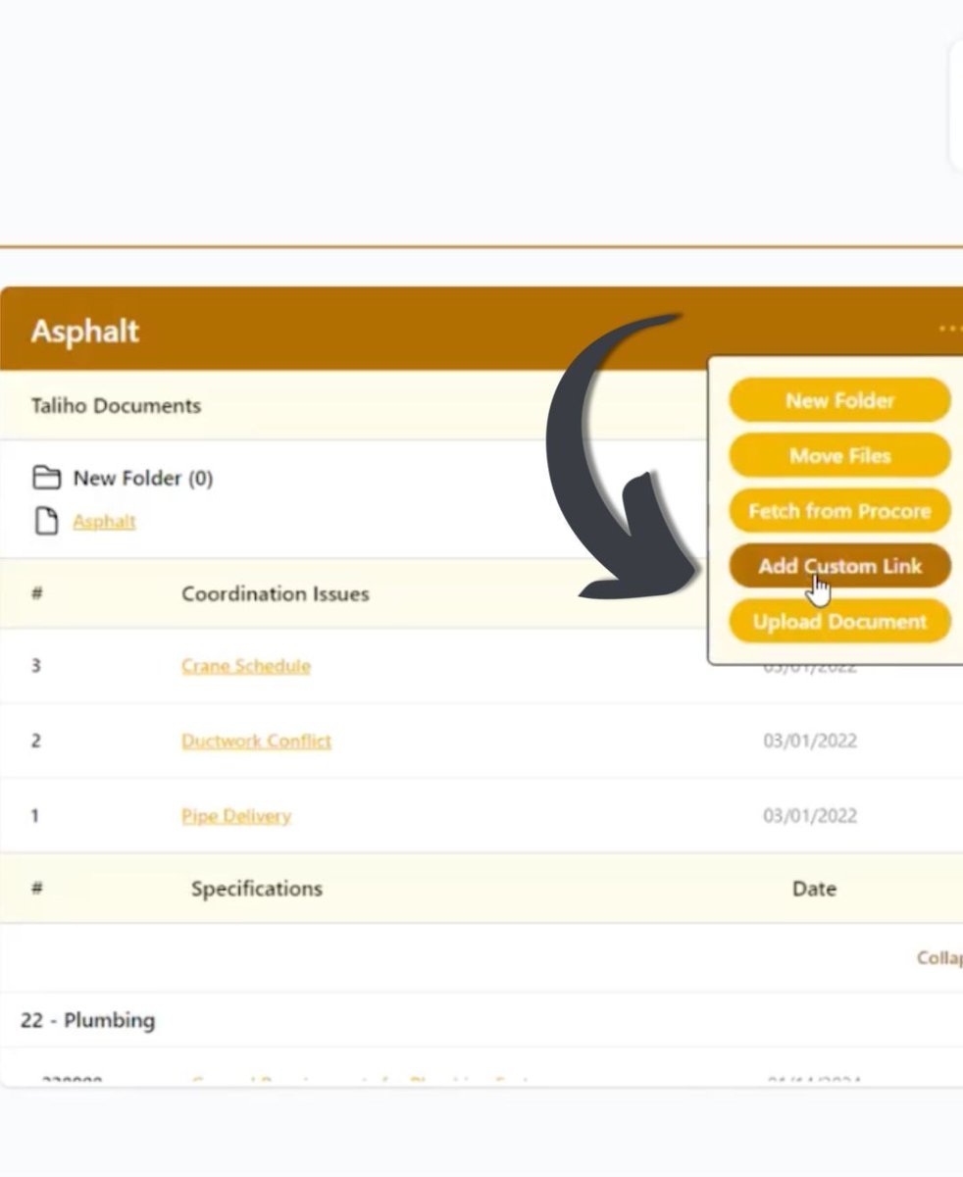Image resolution: width=963 pixels, height=1177 pixels.
Task: Expand the 22 - Plumbing section
Action: point(86,1020)
